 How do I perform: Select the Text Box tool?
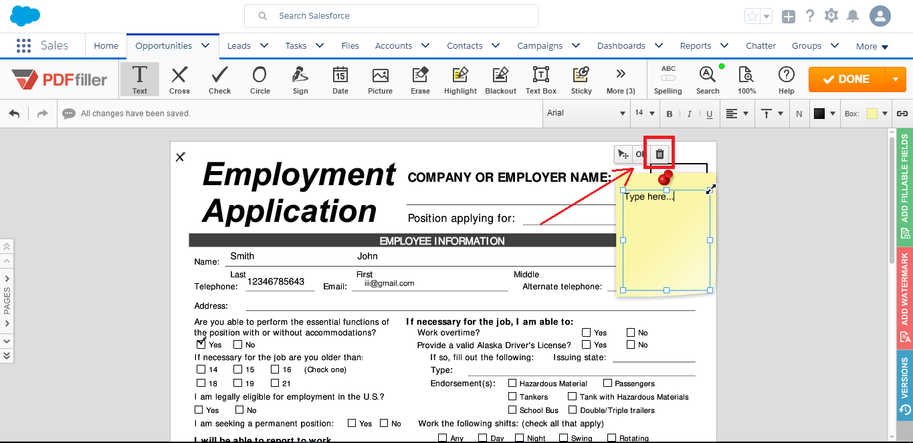(541, 80)
